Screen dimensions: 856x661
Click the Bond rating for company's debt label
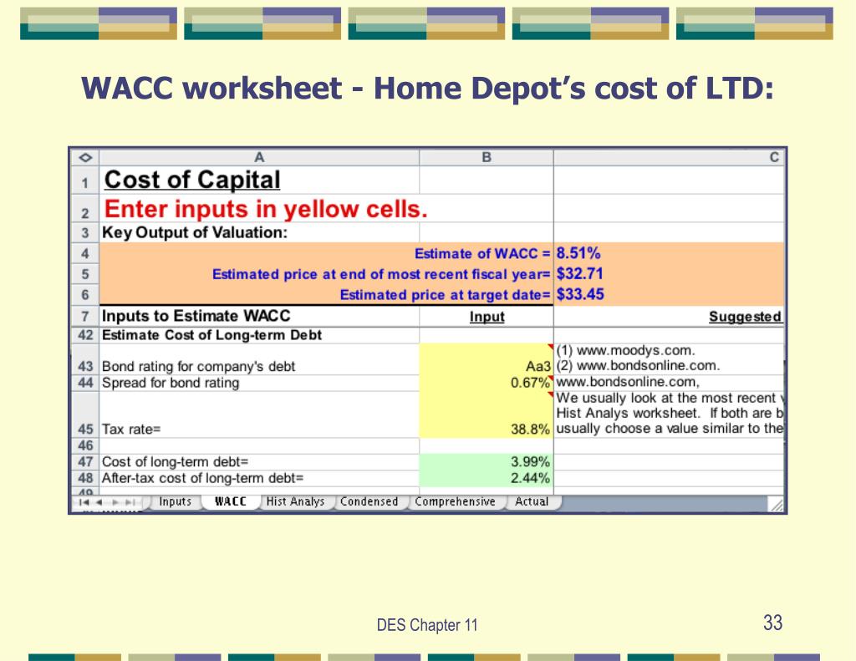point(198,366)
